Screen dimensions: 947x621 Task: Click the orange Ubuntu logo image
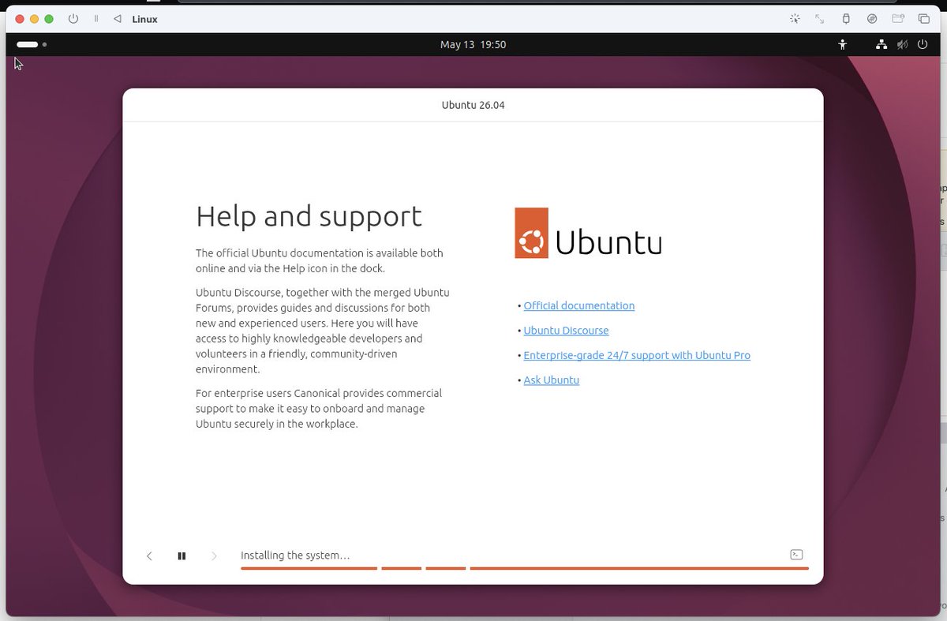click(588, 233)
